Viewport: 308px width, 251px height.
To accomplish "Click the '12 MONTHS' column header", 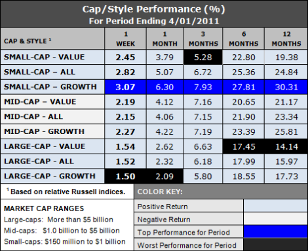I will (x=286, y=39).
